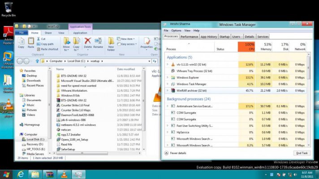This screenshot has height=179, width=319.
Task: Click the Up arrow in Explorer navigation
Action: [37, 61]
